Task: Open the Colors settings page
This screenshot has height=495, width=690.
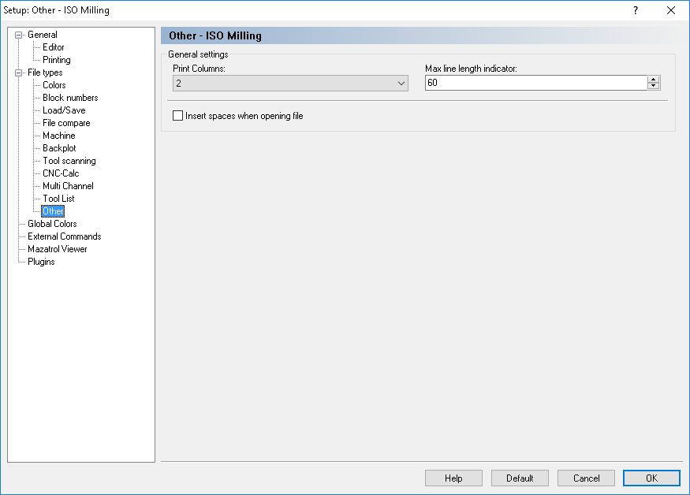Action: pyautogui.click(x=54, y=85)
